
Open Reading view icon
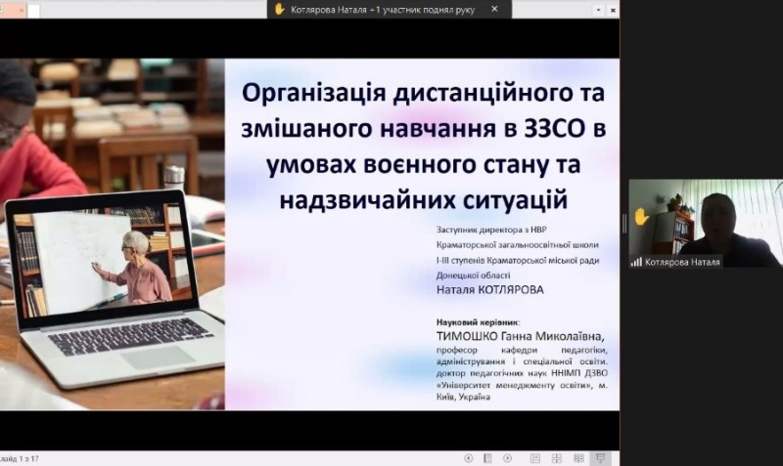(578, 457)
